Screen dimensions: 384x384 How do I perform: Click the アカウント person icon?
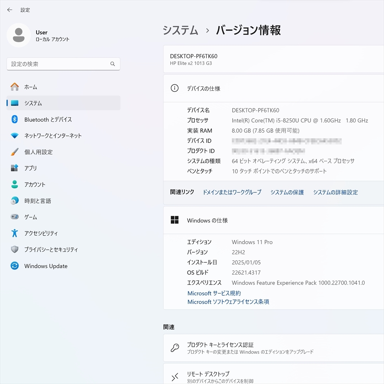[x=15, y=184]
